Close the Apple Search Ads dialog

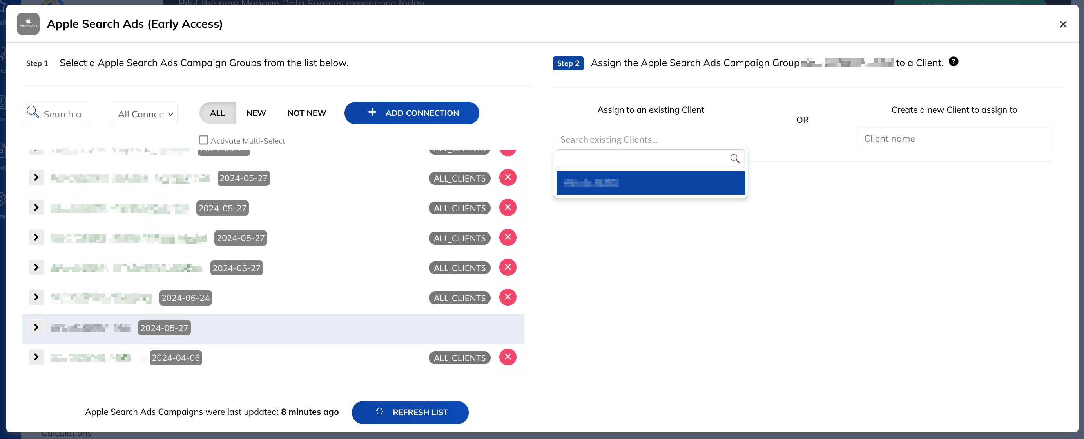click(1063, 24)
